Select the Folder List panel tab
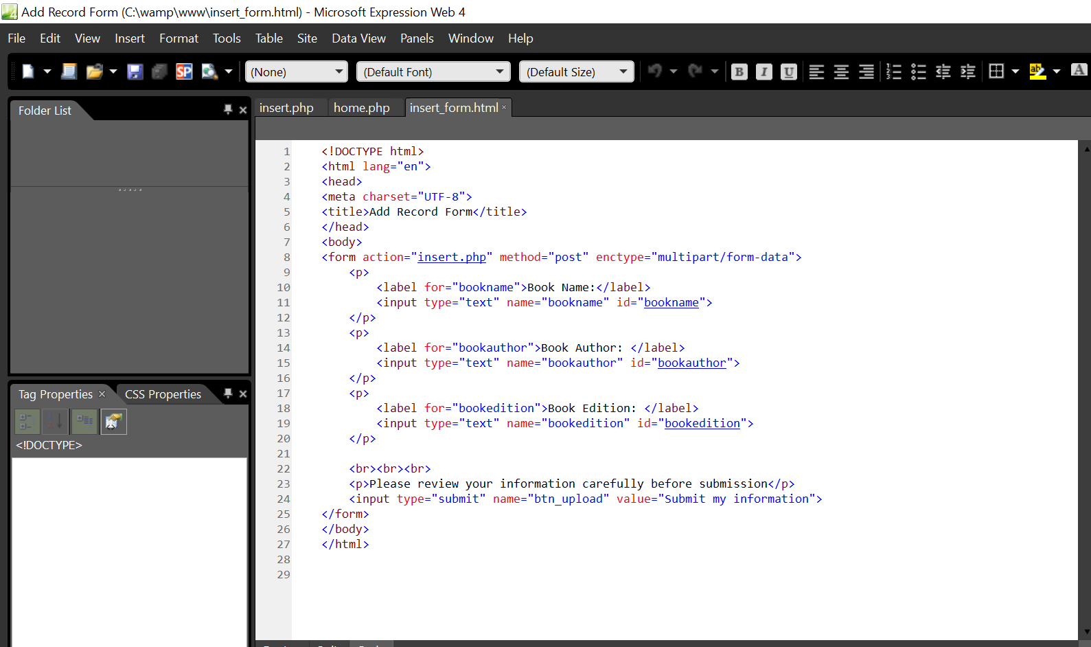 (x=45, y=111)
